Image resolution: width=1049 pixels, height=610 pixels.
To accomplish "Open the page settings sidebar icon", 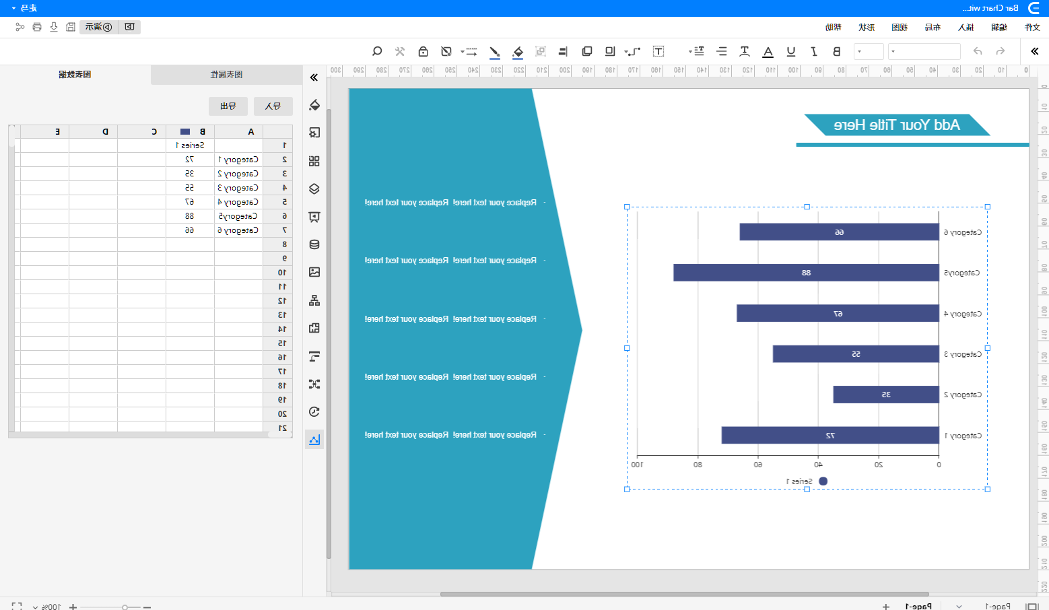I will click(314, 133).
